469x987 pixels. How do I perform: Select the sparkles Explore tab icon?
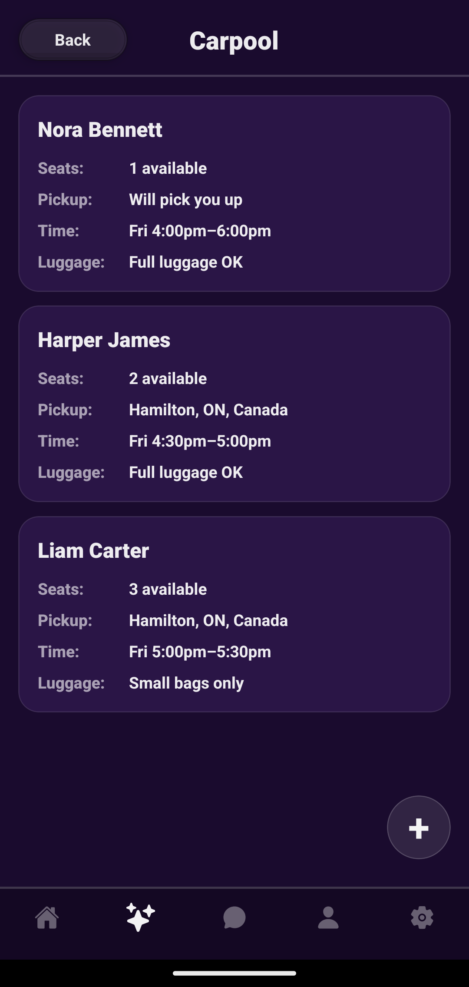pos(141,917)
